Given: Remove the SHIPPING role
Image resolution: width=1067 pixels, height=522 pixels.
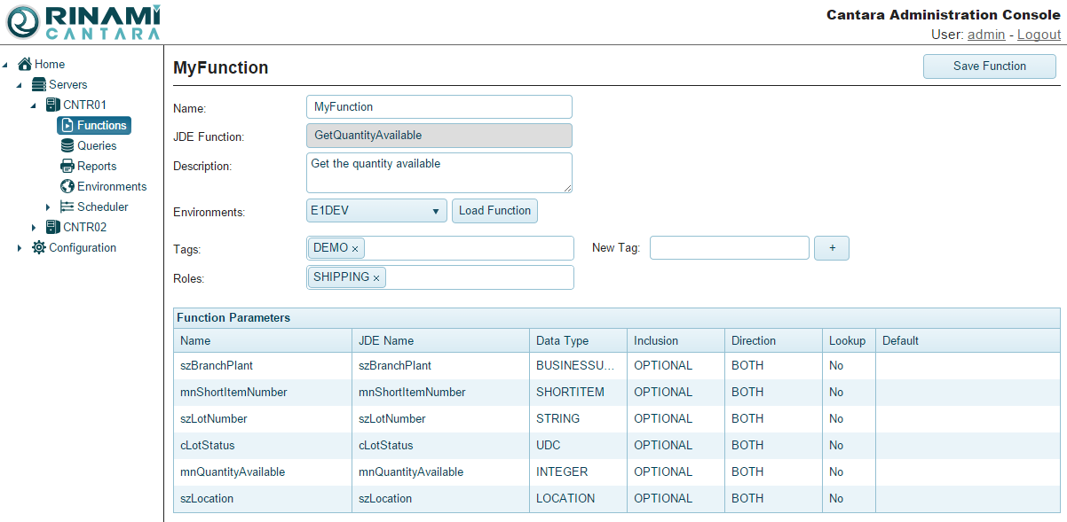Looking at the screenshot, I should (376, 278).
